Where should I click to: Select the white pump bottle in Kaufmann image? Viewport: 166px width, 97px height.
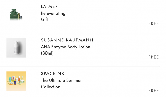click(16, 48)
